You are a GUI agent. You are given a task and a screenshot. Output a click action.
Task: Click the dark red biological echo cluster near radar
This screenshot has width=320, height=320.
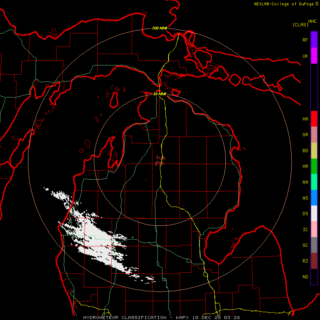[x=160, y=160]
